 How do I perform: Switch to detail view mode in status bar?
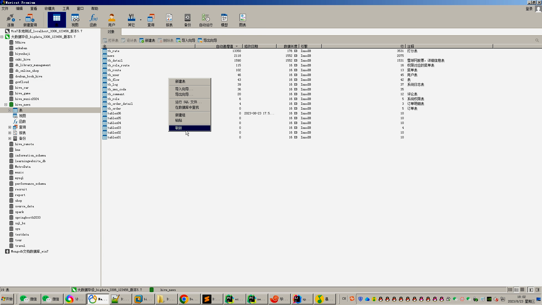tap(516, 290)
